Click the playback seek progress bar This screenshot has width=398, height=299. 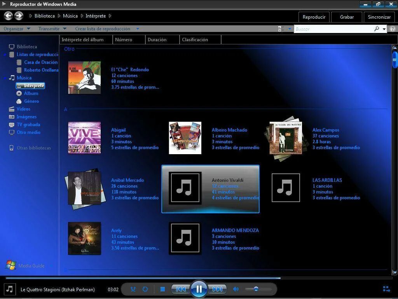(x=199, y=278)
